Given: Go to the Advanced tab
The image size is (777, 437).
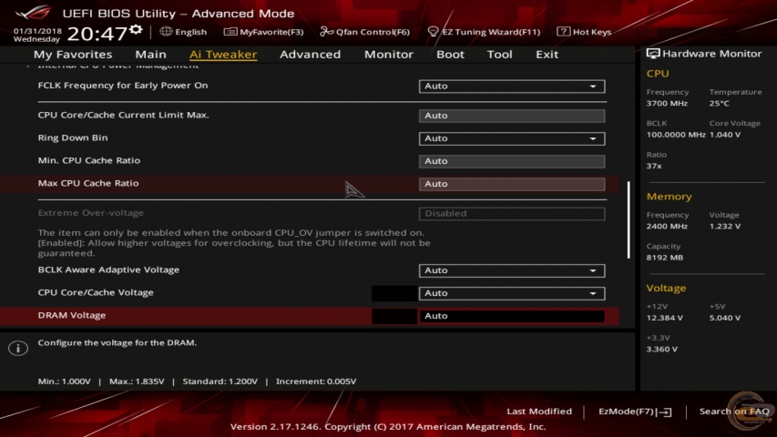Looking at the screenshot, I should click(x=311, y=54).
